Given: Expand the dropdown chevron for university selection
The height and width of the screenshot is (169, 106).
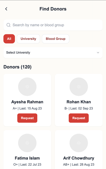Looking at the screenshot, I should pos(98,53).
